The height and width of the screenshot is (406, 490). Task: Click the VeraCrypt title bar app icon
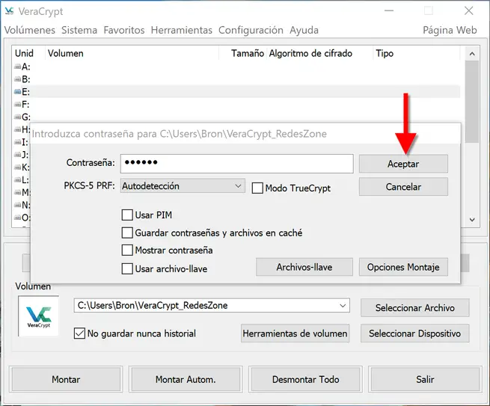[x=10, y=11]
